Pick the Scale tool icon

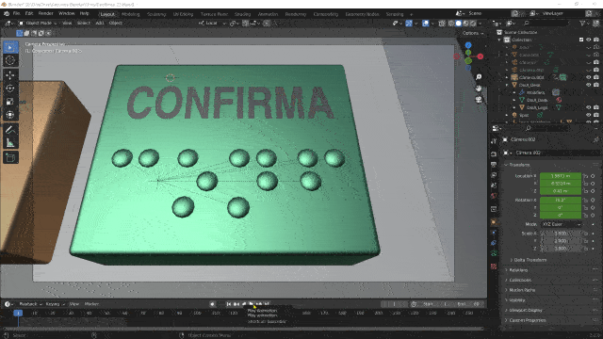(x=10, y=102)
